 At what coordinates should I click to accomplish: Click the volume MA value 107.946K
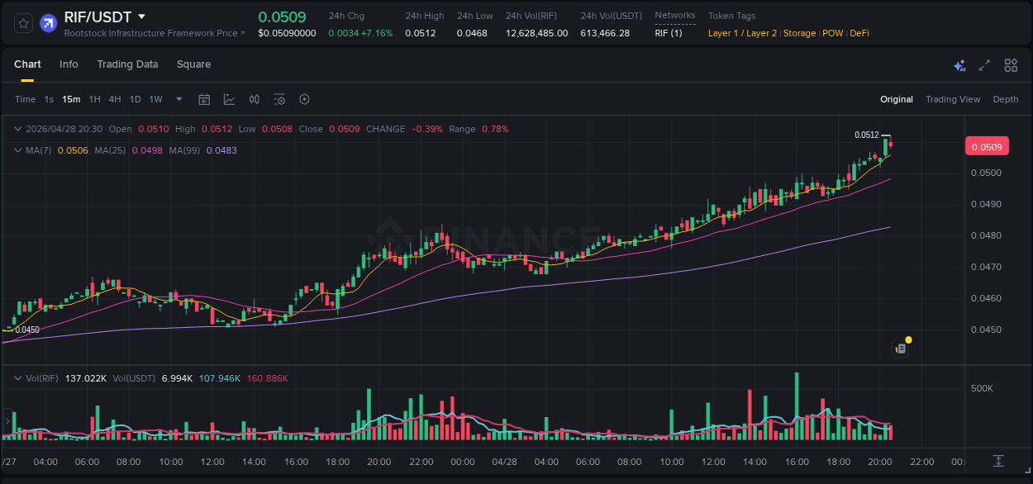(x=220, y=378)
